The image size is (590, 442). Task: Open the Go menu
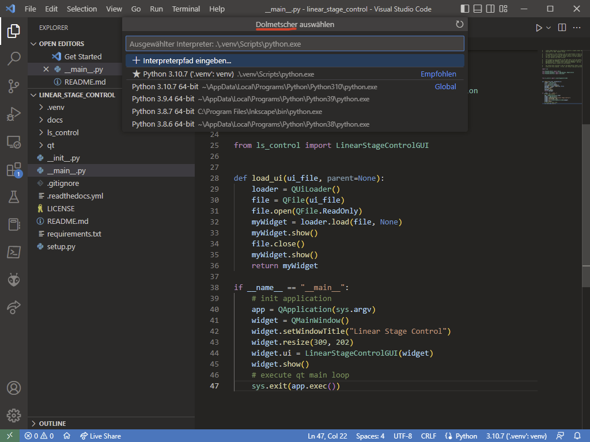pyautogui.click(x=136, y=9)
